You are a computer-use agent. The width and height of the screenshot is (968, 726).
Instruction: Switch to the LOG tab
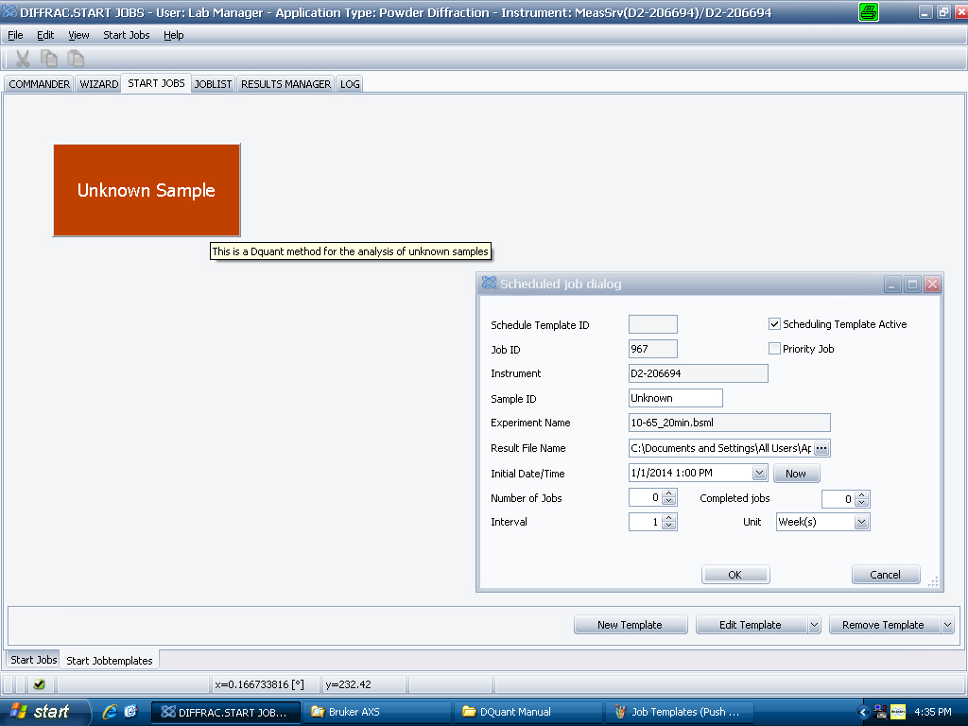350,84
